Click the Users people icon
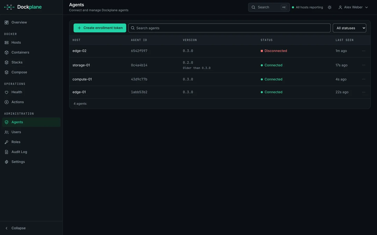The width and height of the screenshot is (377, 235). pos(7,132)
